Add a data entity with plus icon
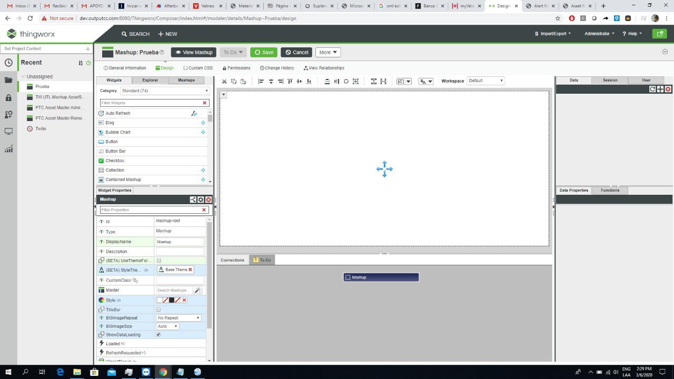The height and width of the screenshot is (379, 674). pyautogui.click(x=660, y=89)
